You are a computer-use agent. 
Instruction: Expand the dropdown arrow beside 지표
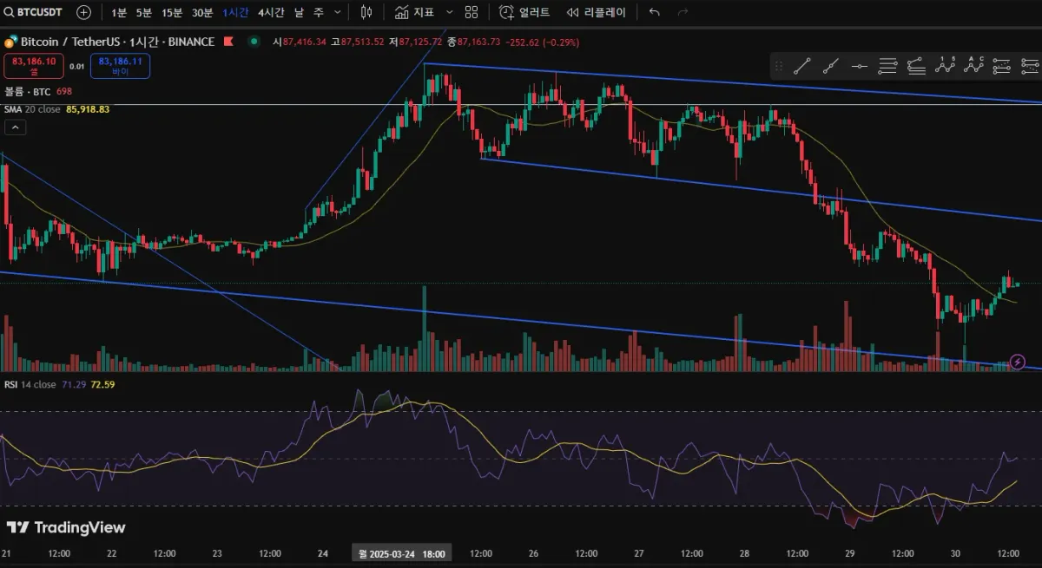448,12
